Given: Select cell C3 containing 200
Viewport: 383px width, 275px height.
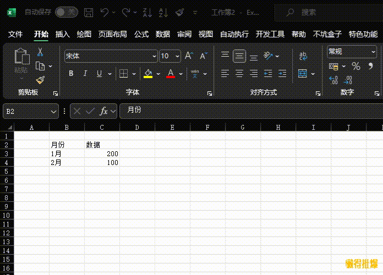Looking at the screenshot, I should [102, 153].
